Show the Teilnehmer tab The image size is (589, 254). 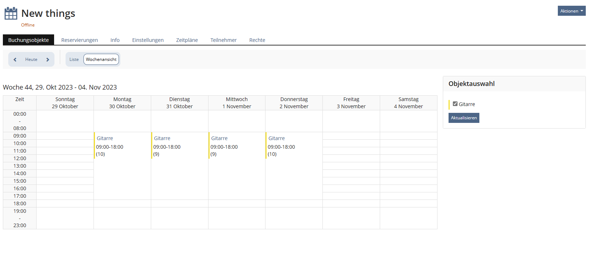[x=223, y=40]
